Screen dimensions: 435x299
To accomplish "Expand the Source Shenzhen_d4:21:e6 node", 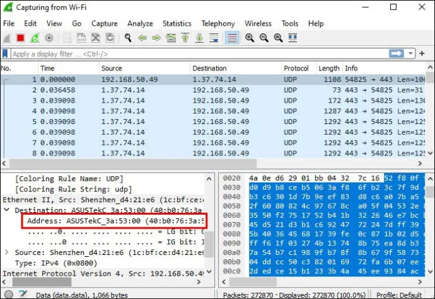I will pyautogui.click(x=7, y=252).
